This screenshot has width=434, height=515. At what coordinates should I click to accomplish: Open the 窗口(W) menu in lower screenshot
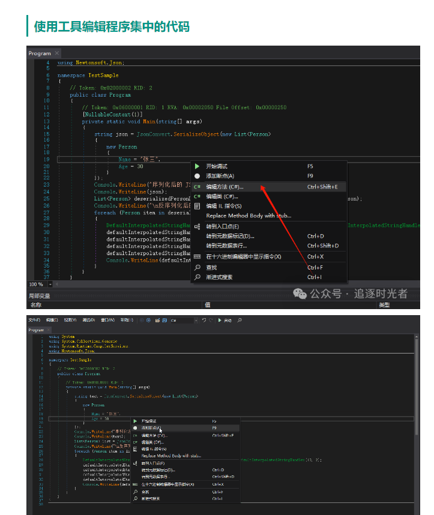107,320
